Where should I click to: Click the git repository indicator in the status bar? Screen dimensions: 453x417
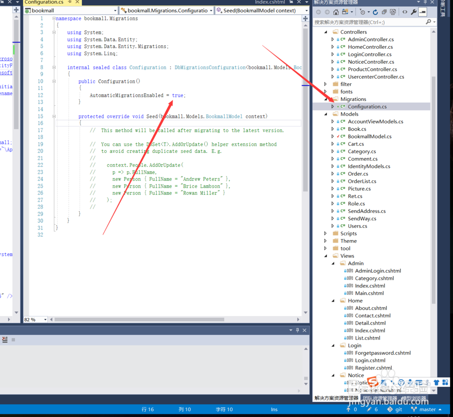click(x=395, y=409)
